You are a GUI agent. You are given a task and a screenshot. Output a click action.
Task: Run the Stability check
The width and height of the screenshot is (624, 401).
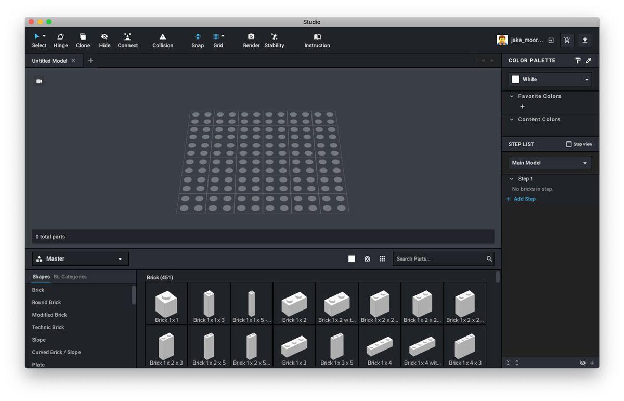tap(274, 40)
